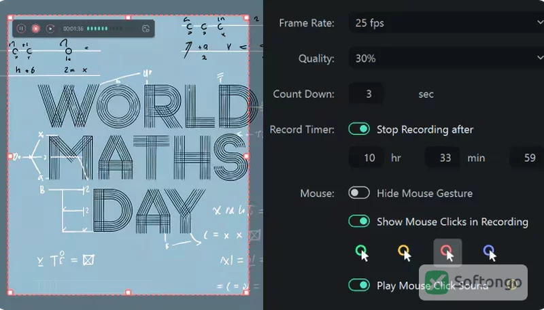544x310 pixels.
Task: Click the screenshot capture icon in recorder bar
Action: (x=146, y=29)
